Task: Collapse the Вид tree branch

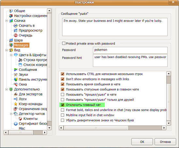Action: [x=7, y=50]
